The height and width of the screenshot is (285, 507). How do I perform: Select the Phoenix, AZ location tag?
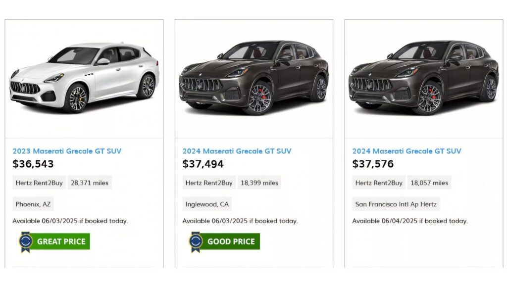(33, 204)
